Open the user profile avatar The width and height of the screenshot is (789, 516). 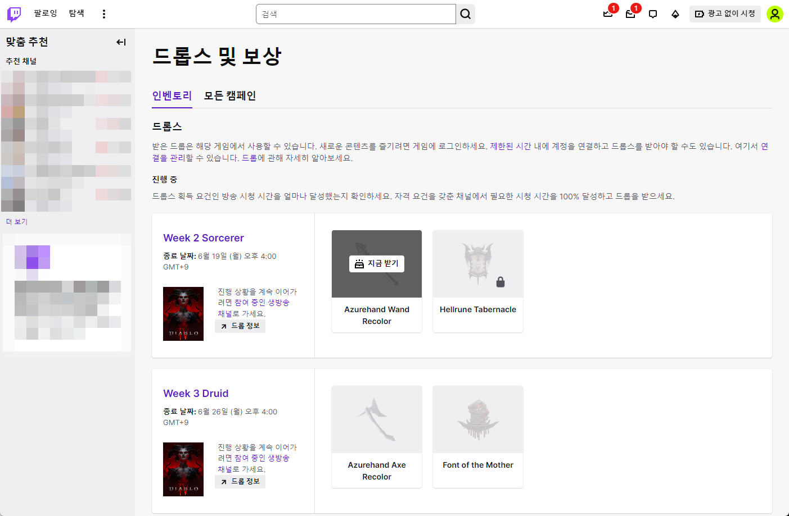[775, 14]
